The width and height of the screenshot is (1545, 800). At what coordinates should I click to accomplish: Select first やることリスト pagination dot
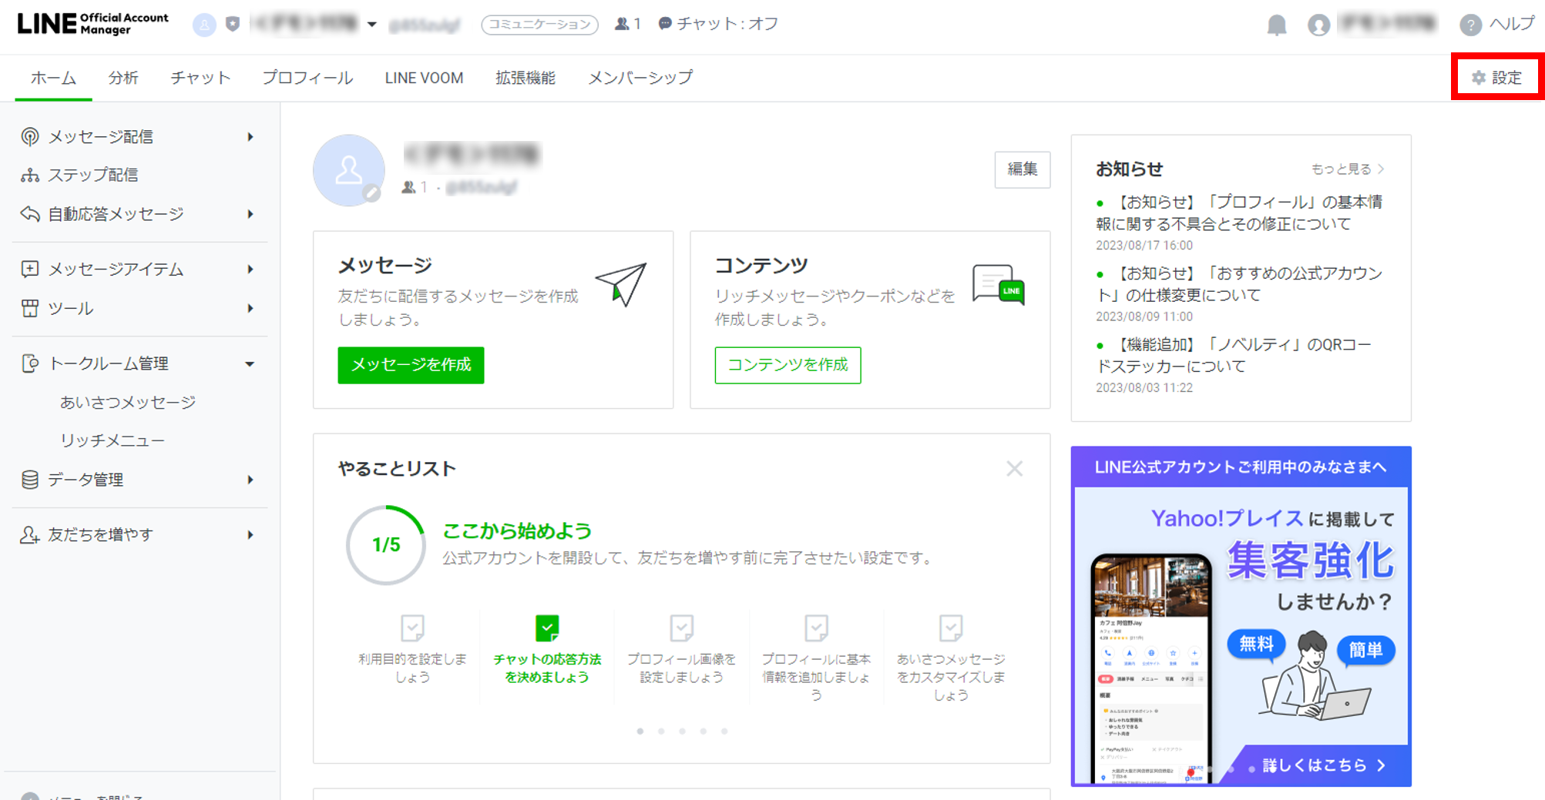(x=640, y=731)
